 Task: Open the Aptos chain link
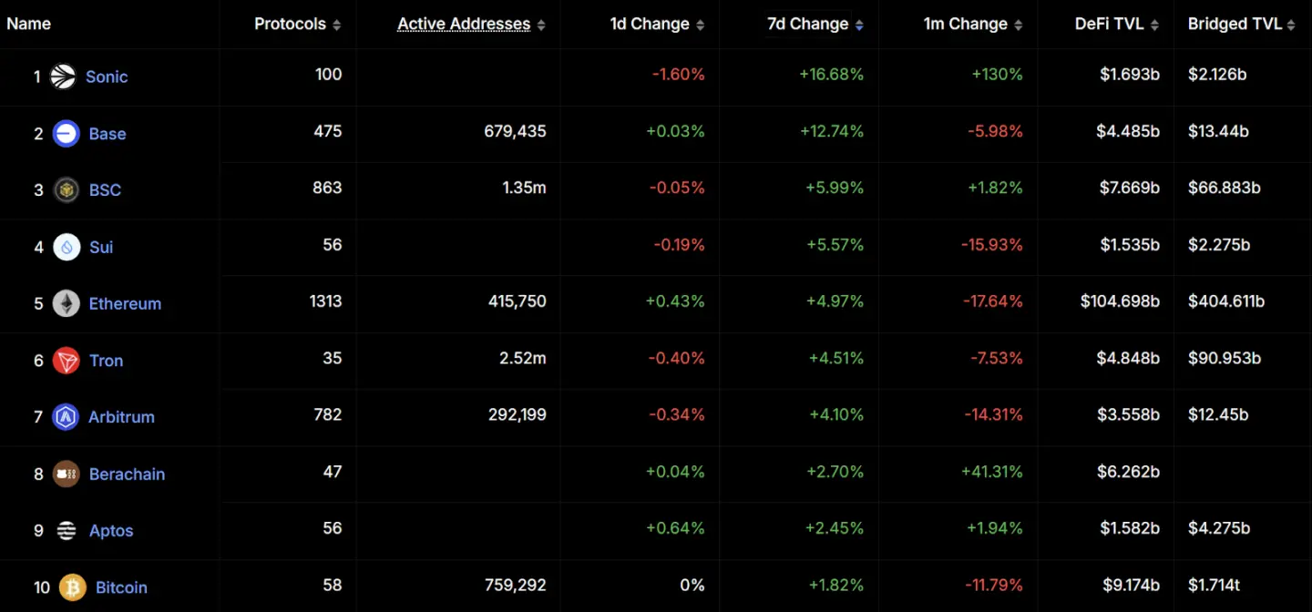coord(111,531)
